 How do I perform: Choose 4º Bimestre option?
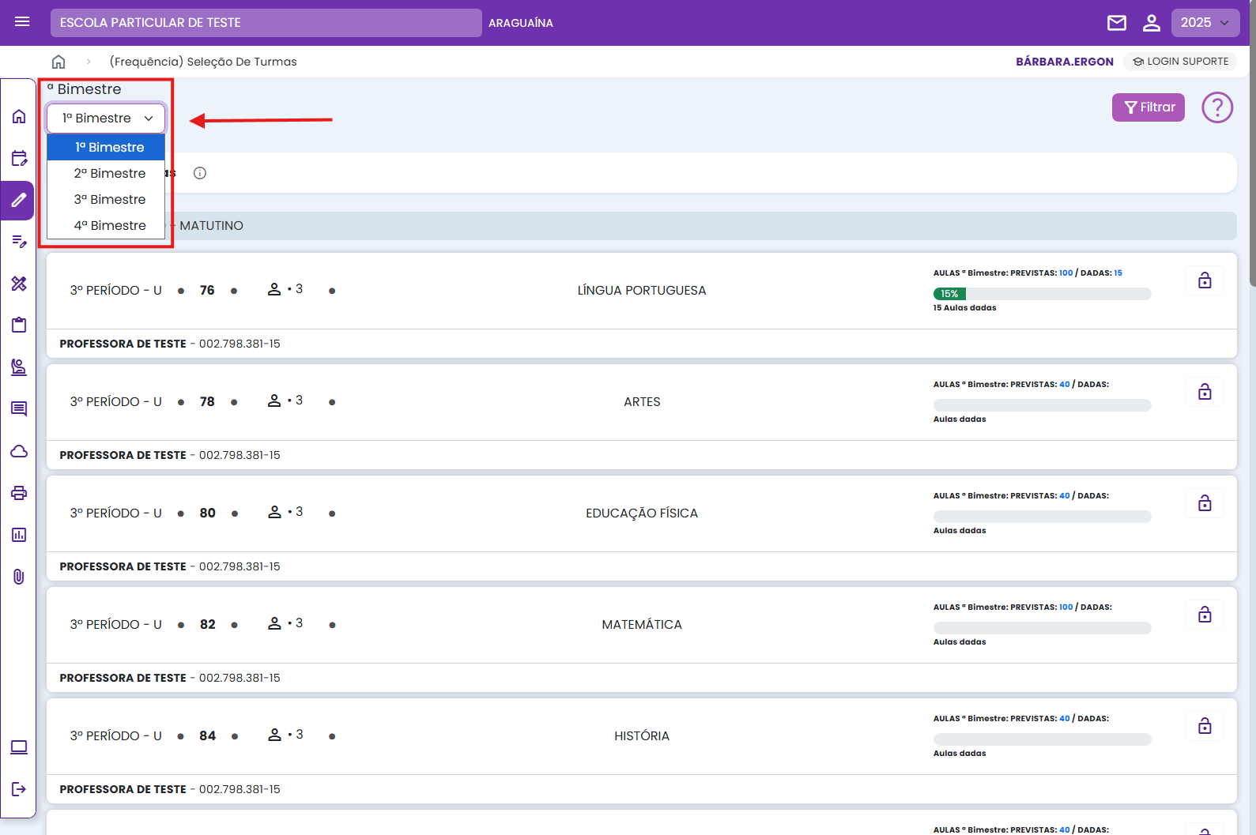[x=110, y=225]
